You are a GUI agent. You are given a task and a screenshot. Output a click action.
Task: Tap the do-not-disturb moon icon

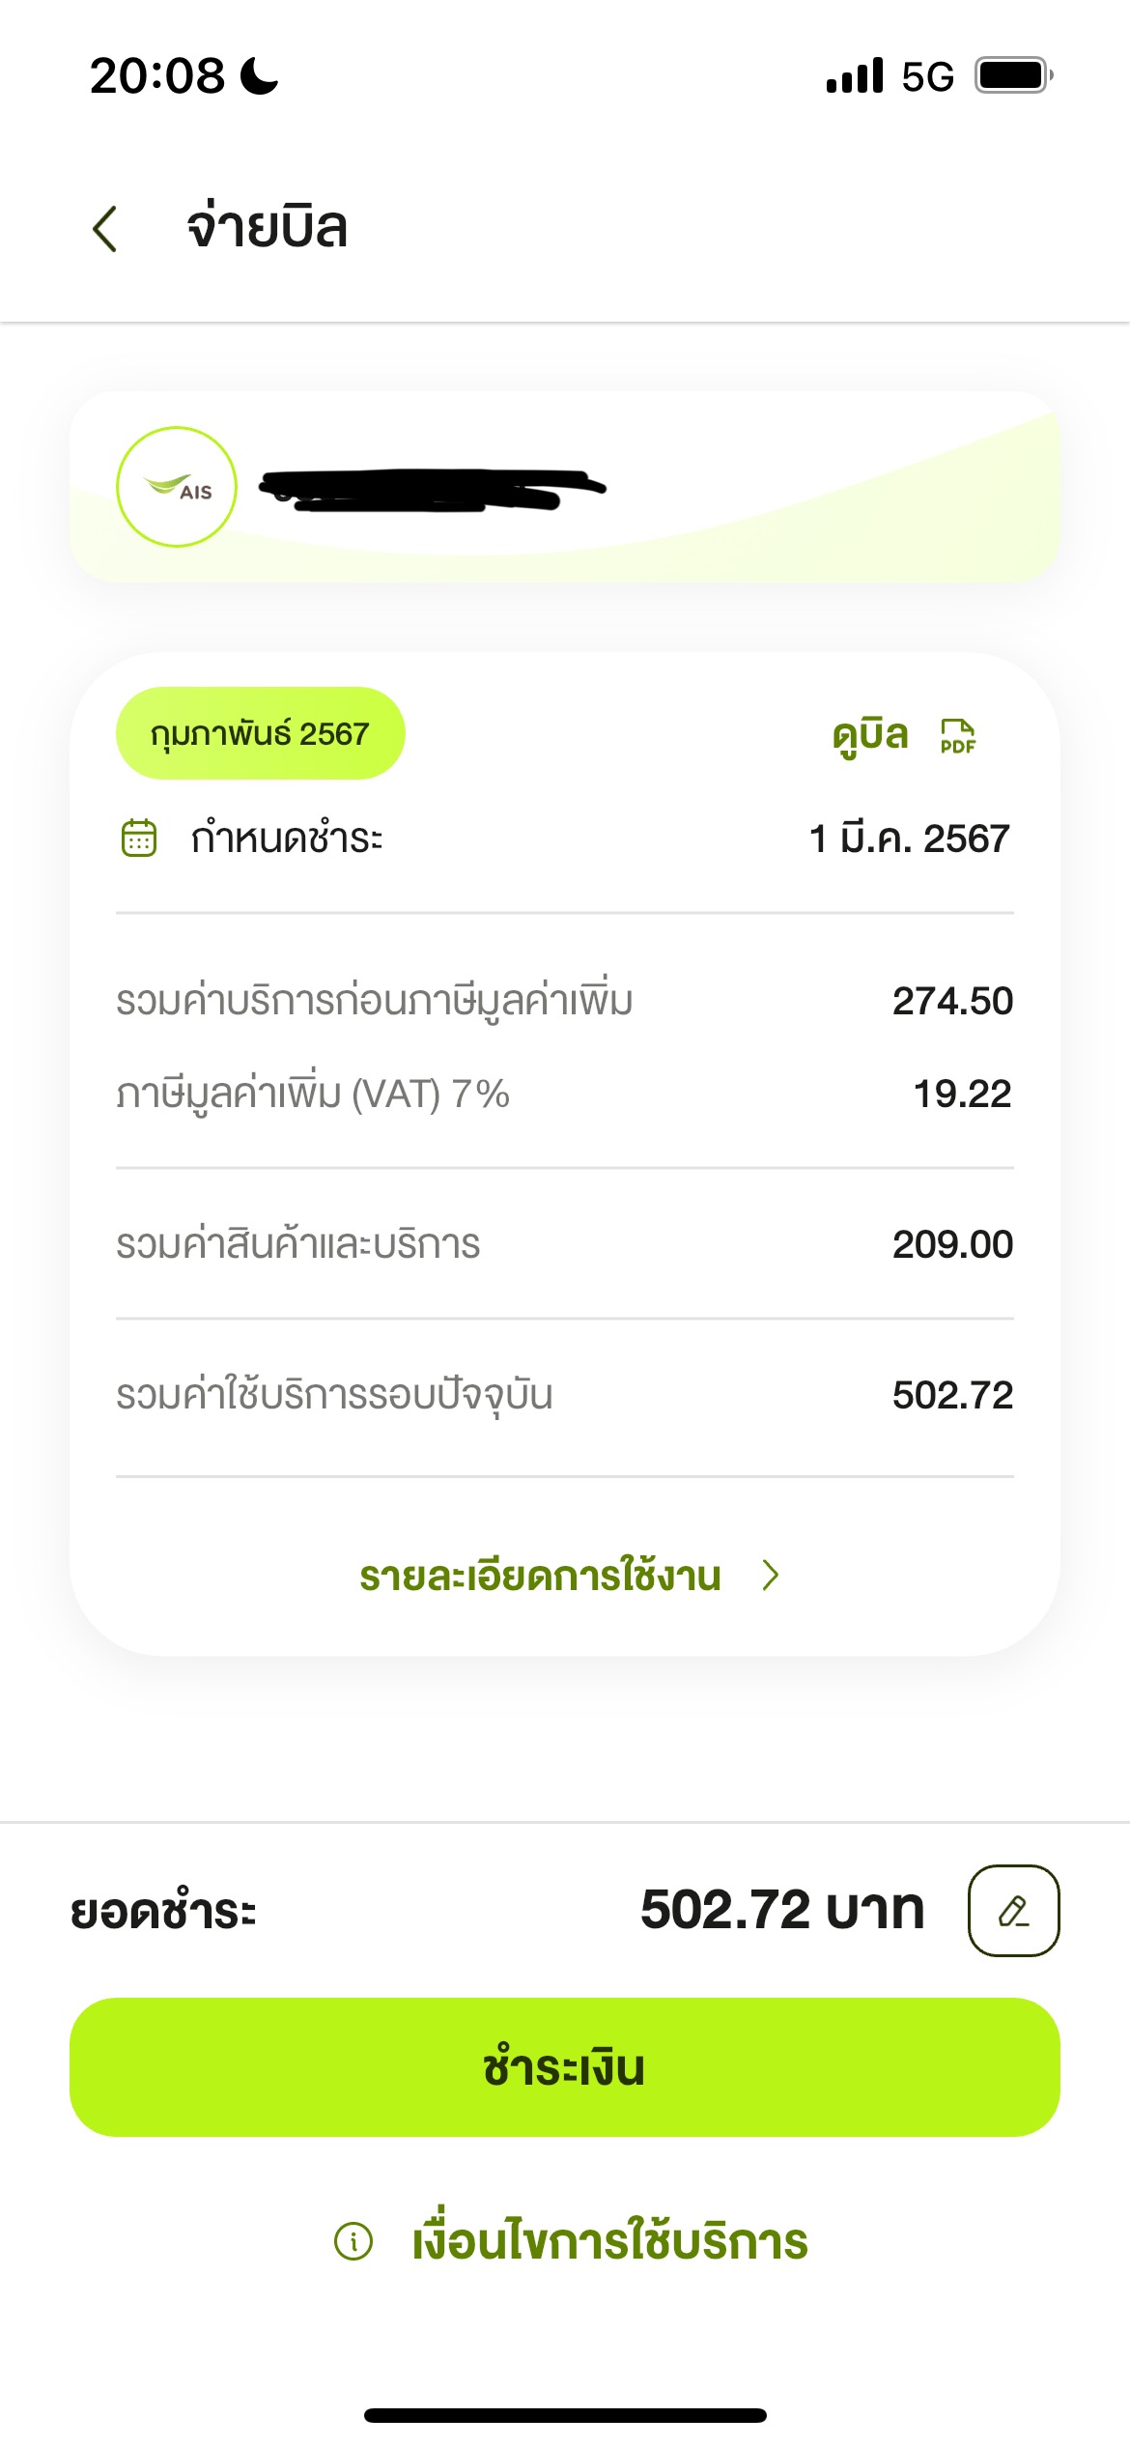click(x=259, y=75)
